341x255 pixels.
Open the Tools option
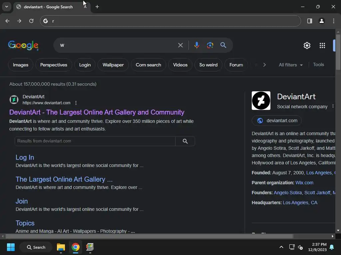coord(318,65)
